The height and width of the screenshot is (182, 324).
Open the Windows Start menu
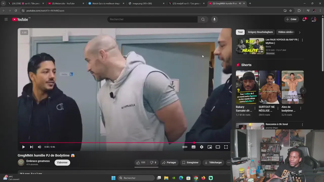[113, 178]
